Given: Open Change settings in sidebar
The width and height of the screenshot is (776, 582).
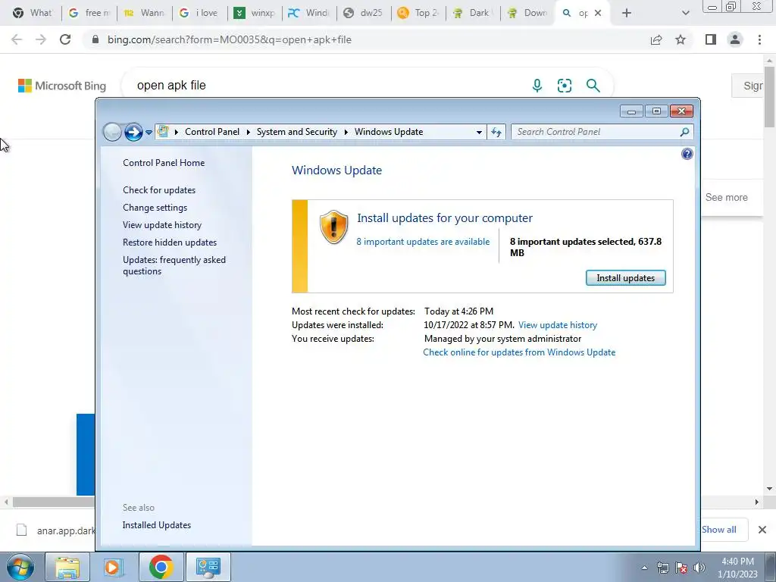Looking at the screenshot, I should click(x=155, y=208).
